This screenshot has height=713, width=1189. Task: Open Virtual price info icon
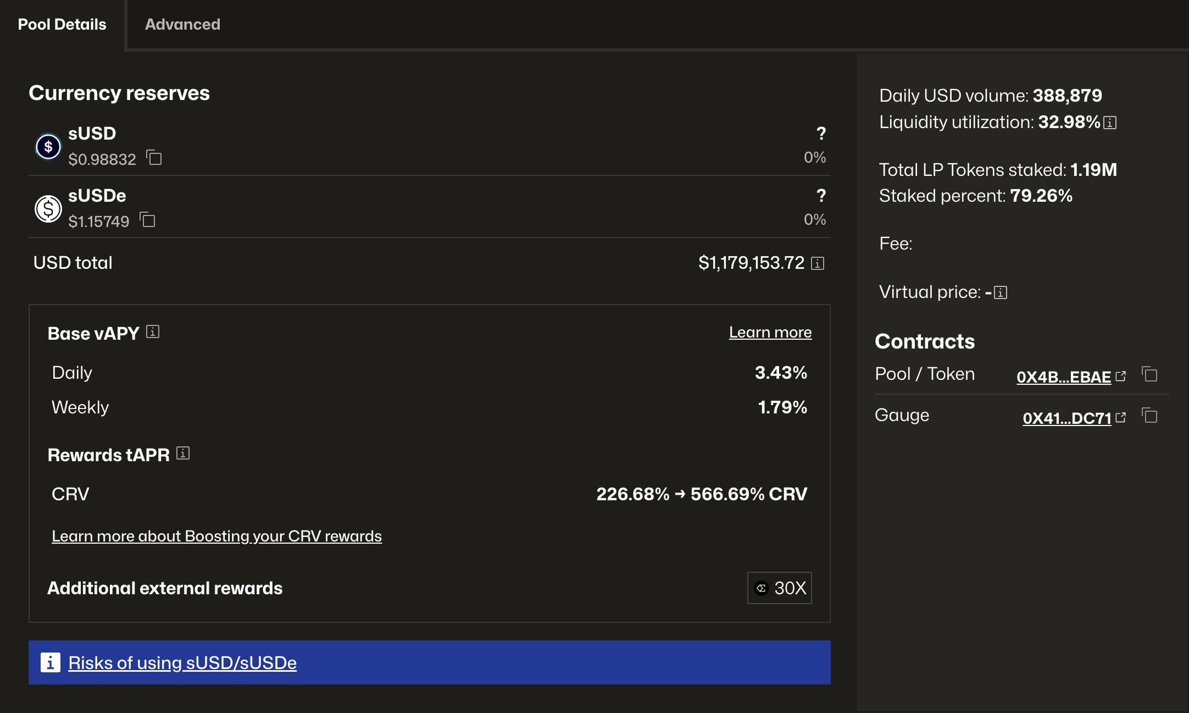pos(1001,292)
